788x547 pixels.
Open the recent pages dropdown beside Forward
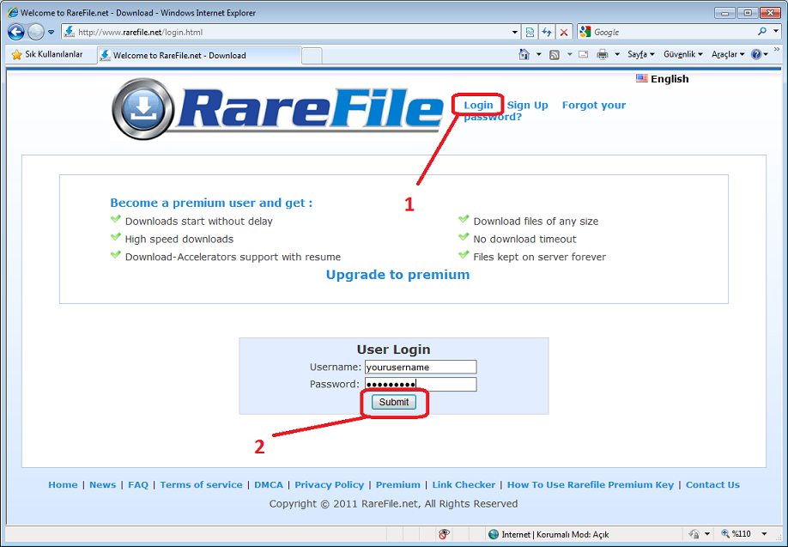[52, 32]
